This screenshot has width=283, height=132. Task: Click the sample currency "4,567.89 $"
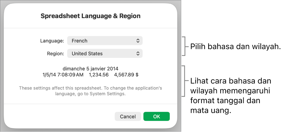point(126,75)
